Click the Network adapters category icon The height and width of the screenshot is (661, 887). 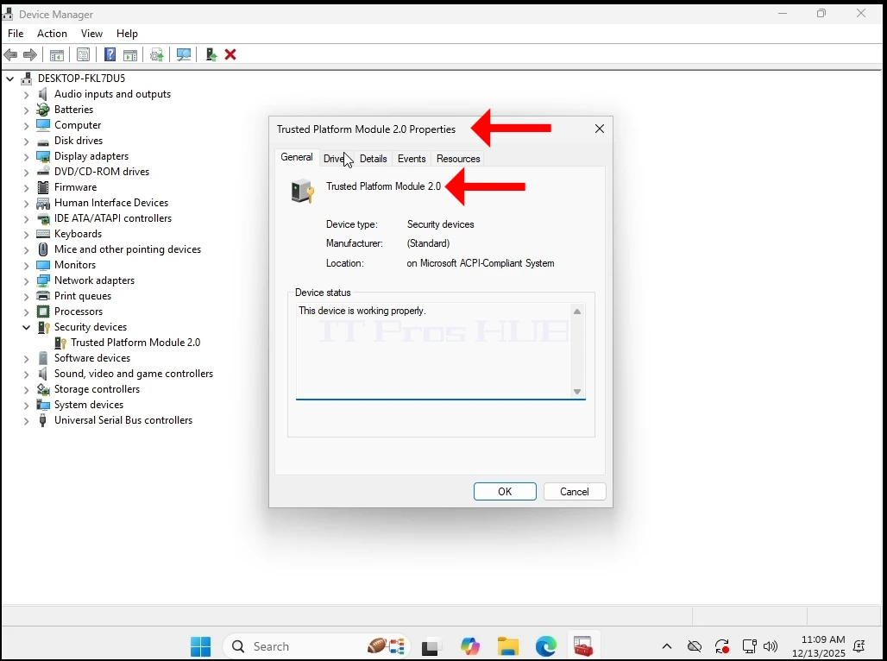pyautogui.click(x=43, y=280)
